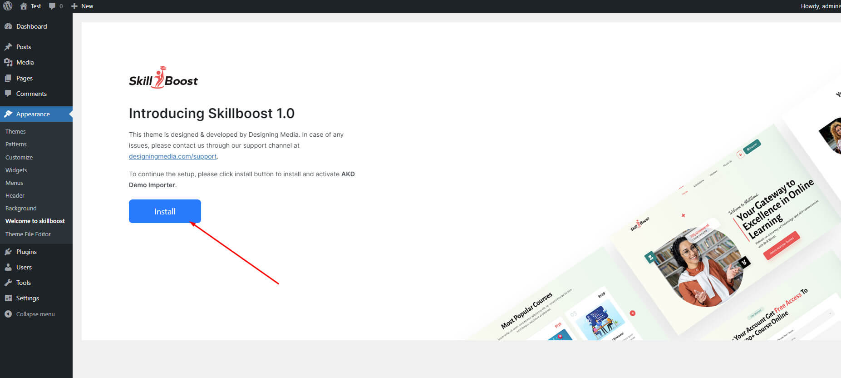Click the Introducing Skillboost 1.0 heading

pos(211,113)
